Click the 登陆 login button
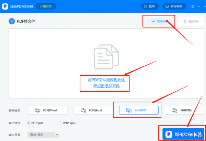206x141 pixels. [150, 6]
